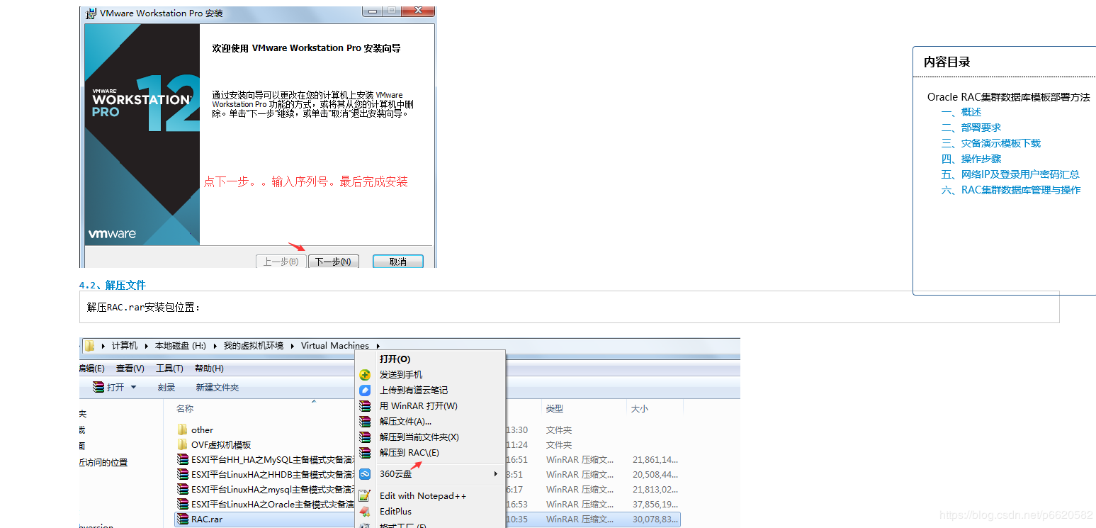Image resolution: width=1096 pixels, height=528 pixels.
Task: Click 我的虚拟机环境 in the breadcrumb
Action: click(254, 346)
